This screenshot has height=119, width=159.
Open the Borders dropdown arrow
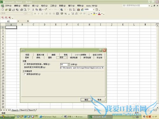point(91,14)
